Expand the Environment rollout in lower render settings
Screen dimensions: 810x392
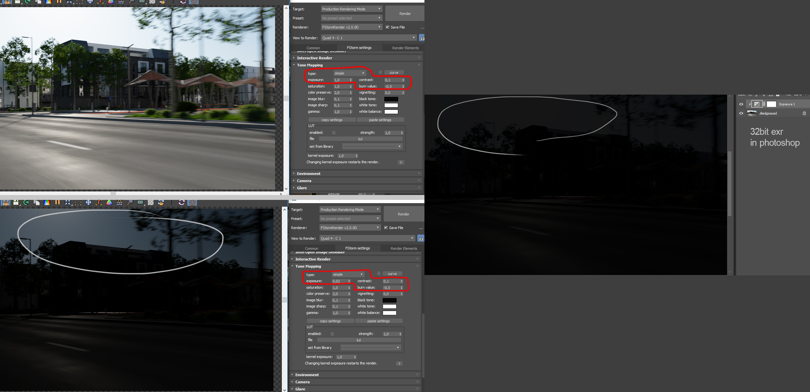[307, 375]
